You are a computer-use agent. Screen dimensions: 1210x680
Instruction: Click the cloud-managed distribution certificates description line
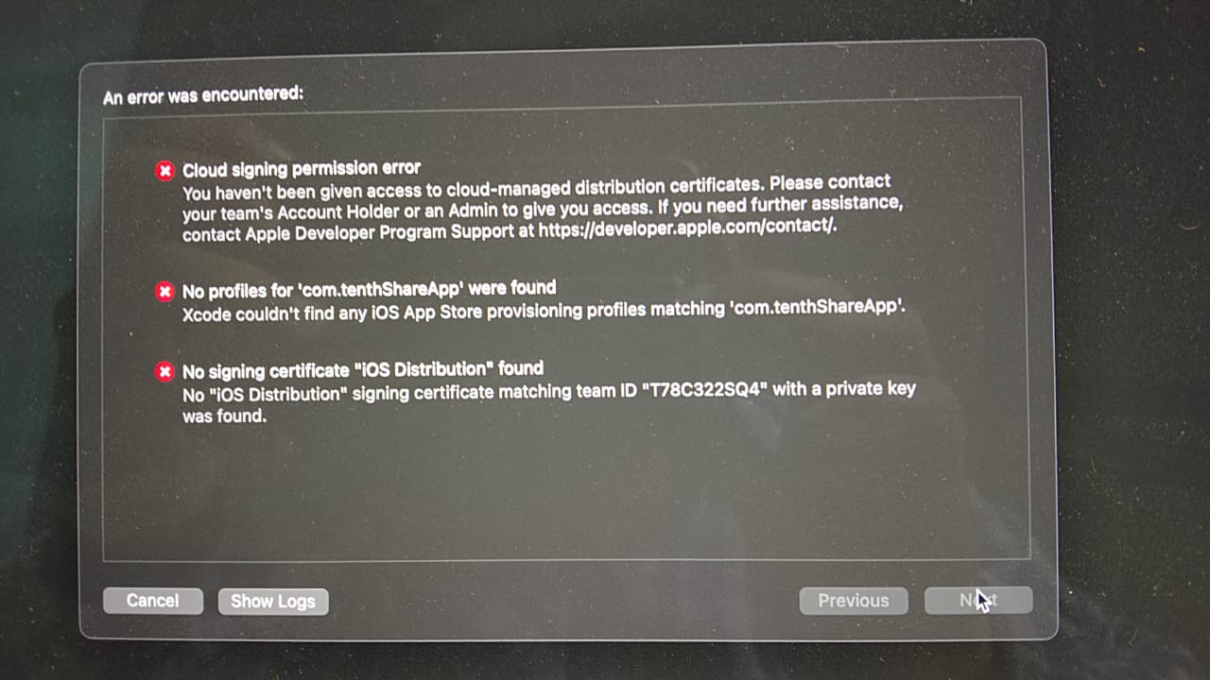point(537,187)
